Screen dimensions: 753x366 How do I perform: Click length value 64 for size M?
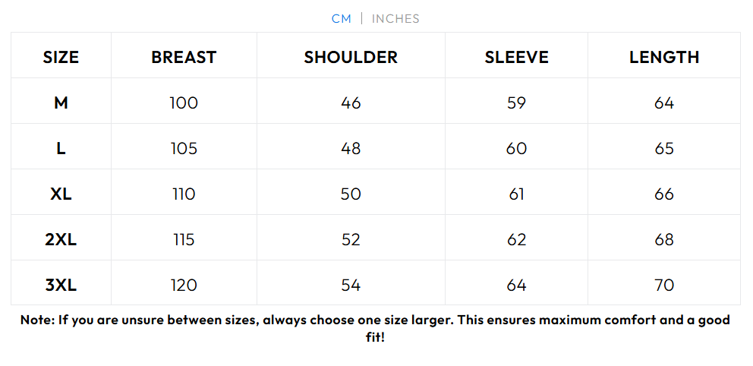664,103
